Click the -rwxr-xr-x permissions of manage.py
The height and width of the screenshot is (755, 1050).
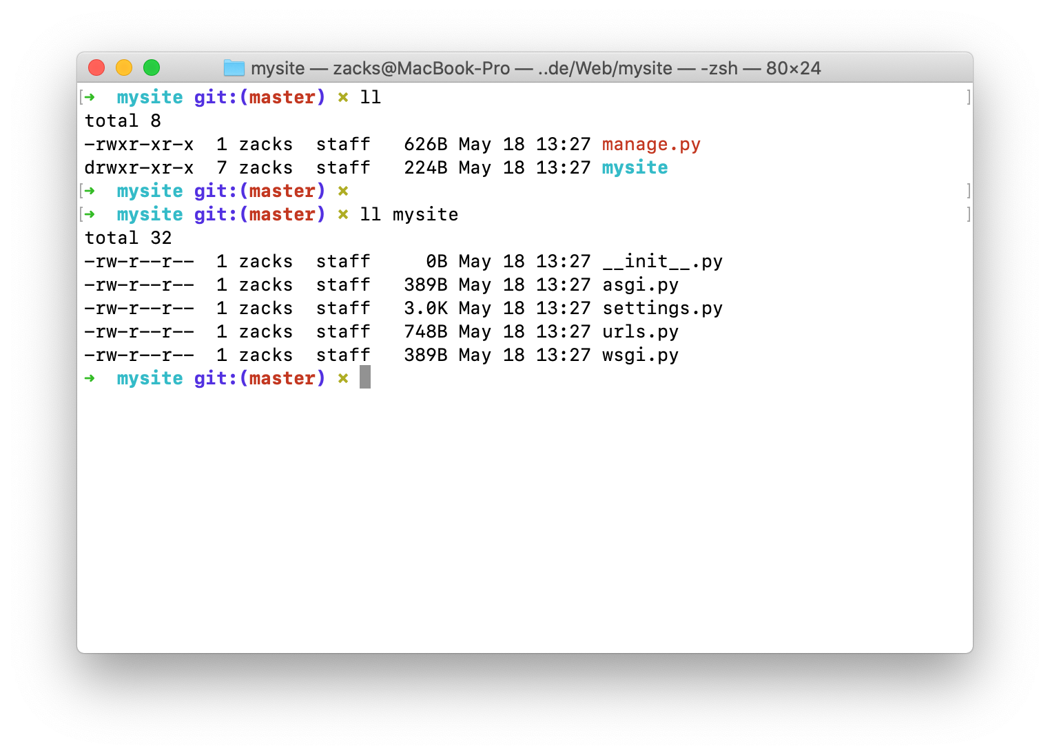(139, 145)
